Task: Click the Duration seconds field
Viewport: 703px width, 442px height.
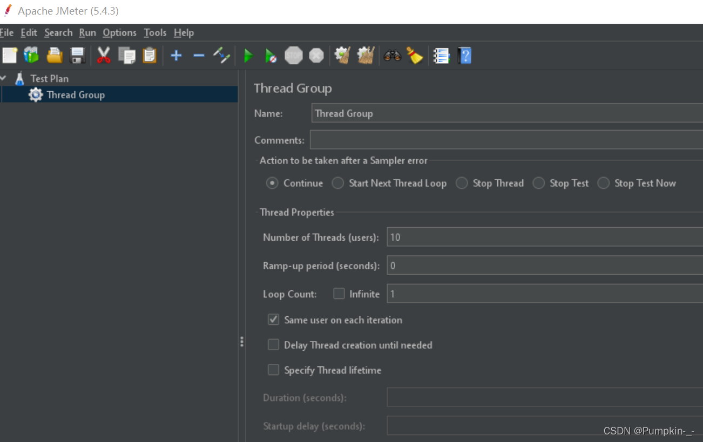Action: pos(545,398)
